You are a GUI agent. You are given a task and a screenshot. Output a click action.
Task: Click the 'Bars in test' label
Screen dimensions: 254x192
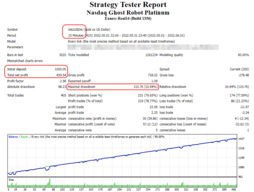tap(15, 55)
